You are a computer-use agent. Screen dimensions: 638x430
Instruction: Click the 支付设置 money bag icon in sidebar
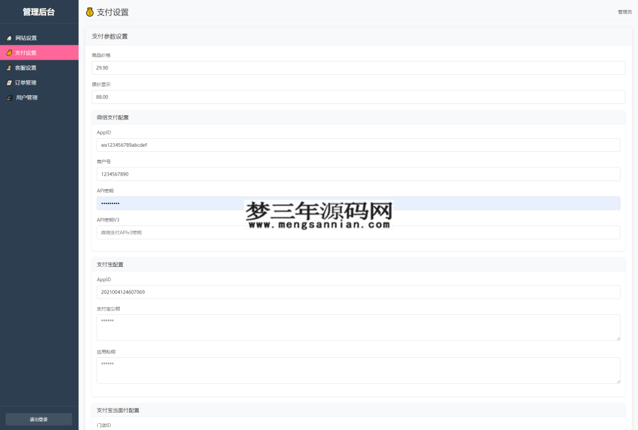point(9,52)
